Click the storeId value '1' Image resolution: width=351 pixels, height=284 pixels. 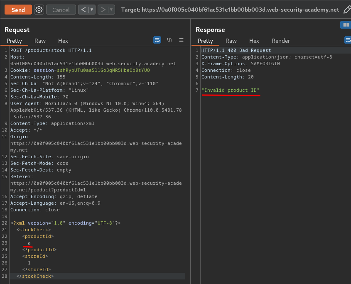pos(29,263)
